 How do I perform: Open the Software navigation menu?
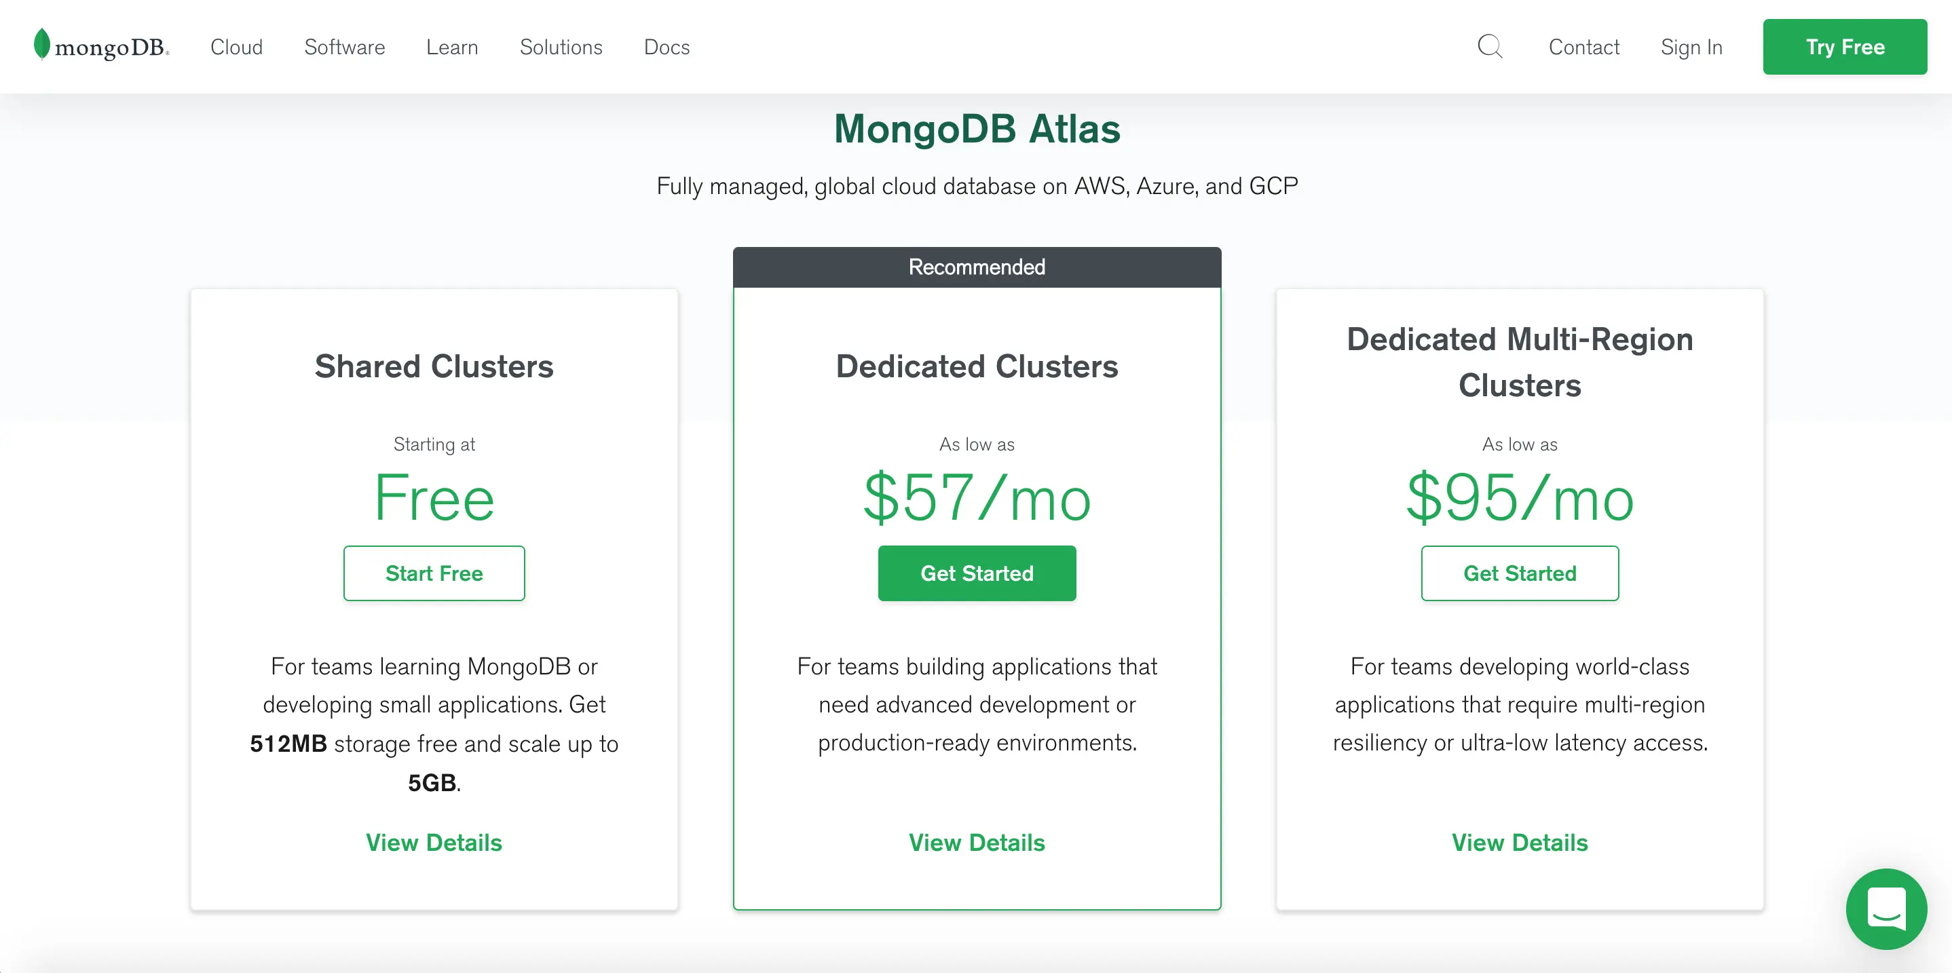pos(345,47)
